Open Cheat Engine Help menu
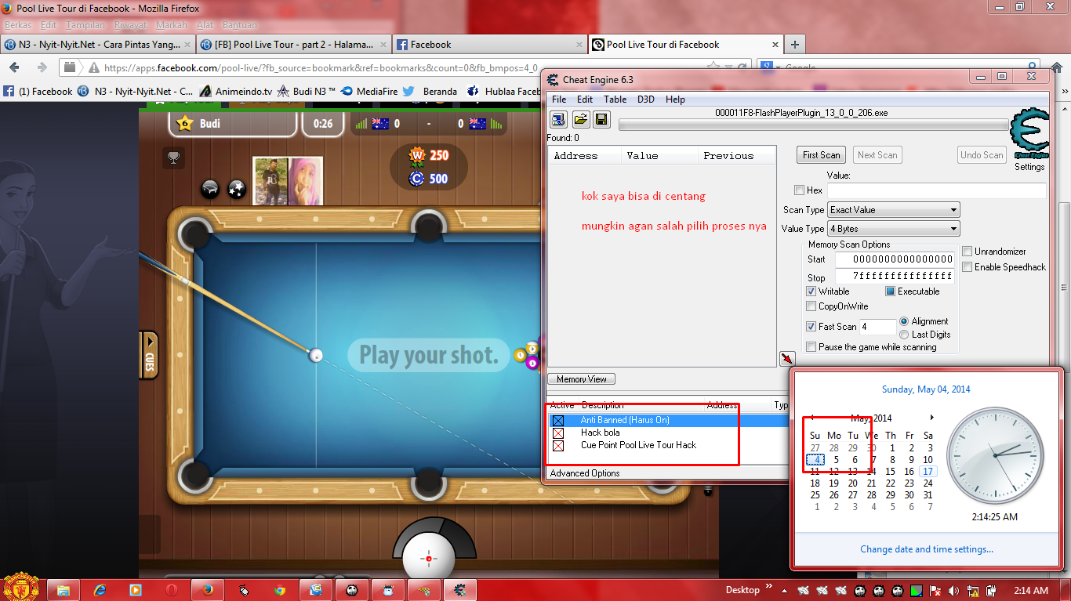 tap(675, 100)
